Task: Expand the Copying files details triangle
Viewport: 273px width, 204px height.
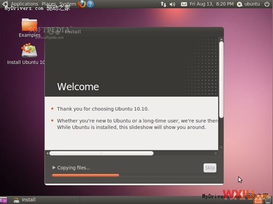Action: coord(54,167)
